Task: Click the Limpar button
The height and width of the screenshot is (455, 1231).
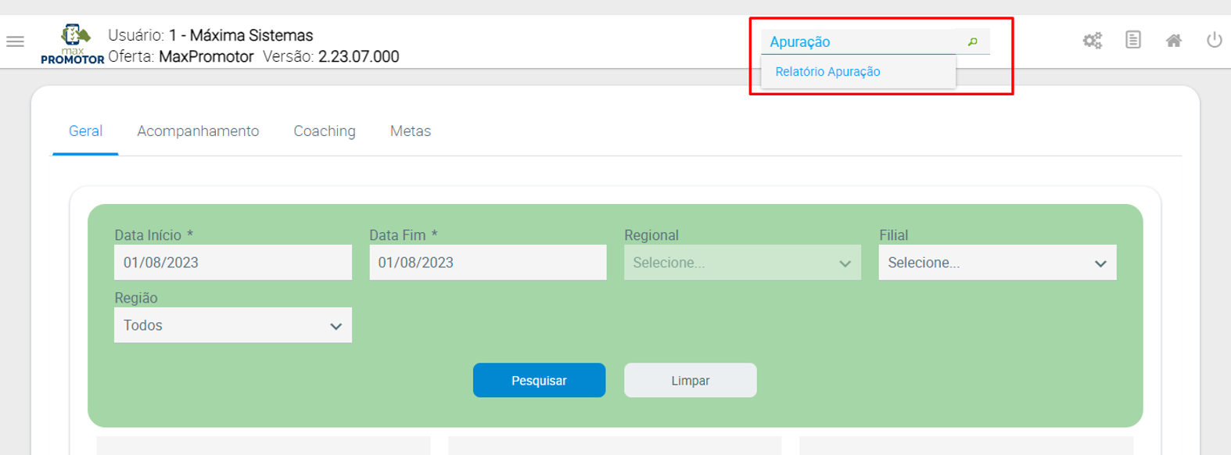Action: point(690,381)
